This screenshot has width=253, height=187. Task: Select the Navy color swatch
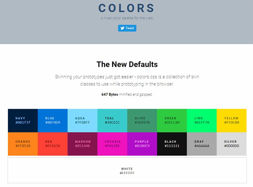pos(23,120)
